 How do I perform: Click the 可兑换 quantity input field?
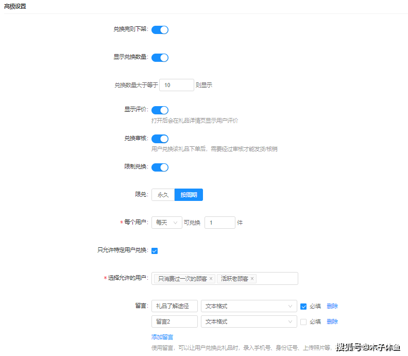click(x=220, y=223)
